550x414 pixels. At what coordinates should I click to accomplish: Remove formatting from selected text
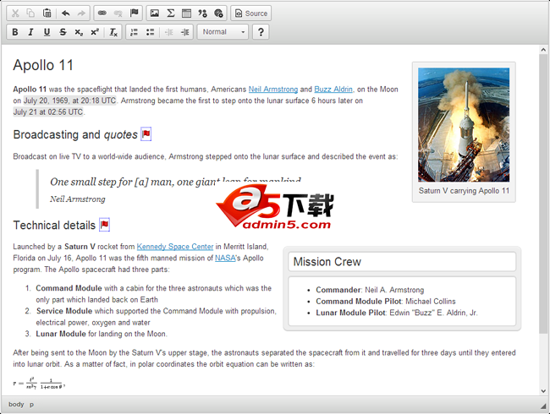pyautogui.click(x=113, y=32)
